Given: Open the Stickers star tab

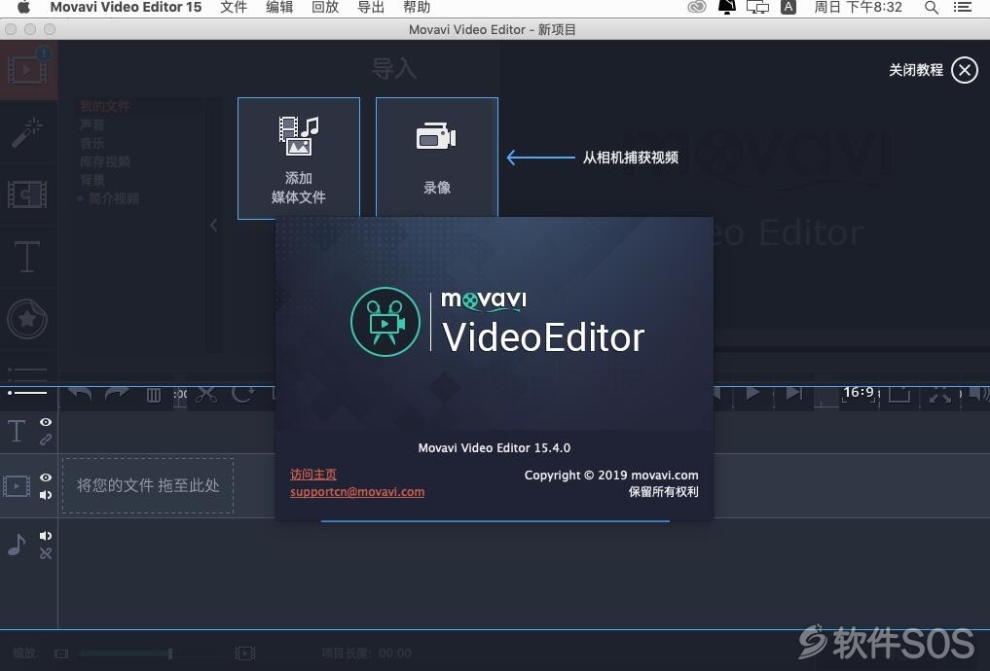Looking at the screenshot, I should pyautogui.click(x=27, y=319).
